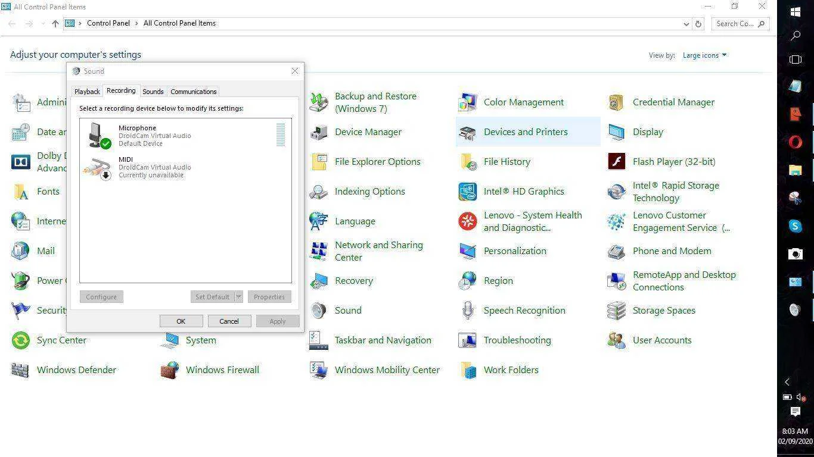Open the Fonts item label
The height and width of the screenshot is (457, 814).
48,192
